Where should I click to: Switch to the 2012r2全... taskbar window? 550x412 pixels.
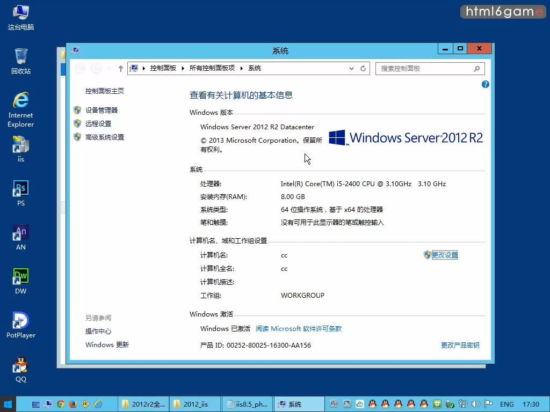pyautogui.click(x=143, y=404)
